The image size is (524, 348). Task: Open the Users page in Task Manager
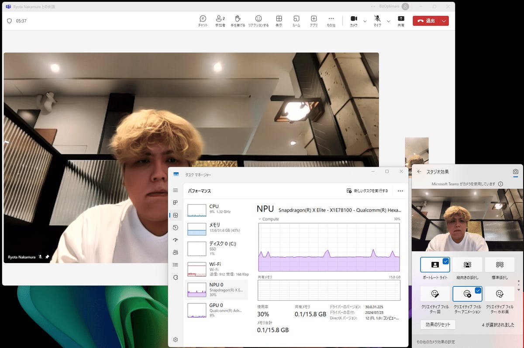point(176,252)
